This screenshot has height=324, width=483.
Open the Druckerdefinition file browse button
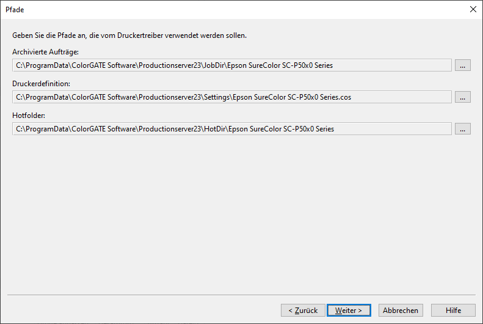(x=462, y=97)
